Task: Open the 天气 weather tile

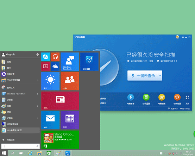Action: point(50,81)
